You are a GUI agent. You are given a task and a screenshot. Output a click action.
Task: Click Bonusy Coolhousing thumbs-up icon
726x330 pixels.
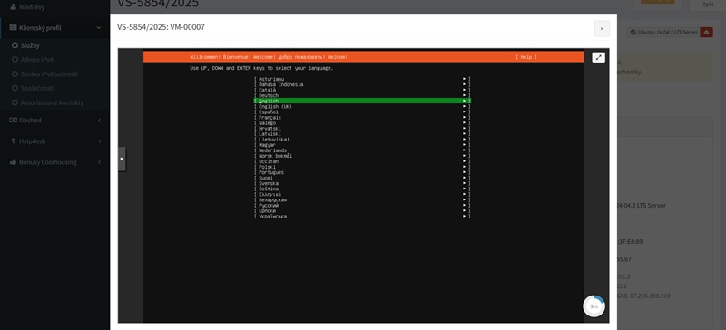13,162
